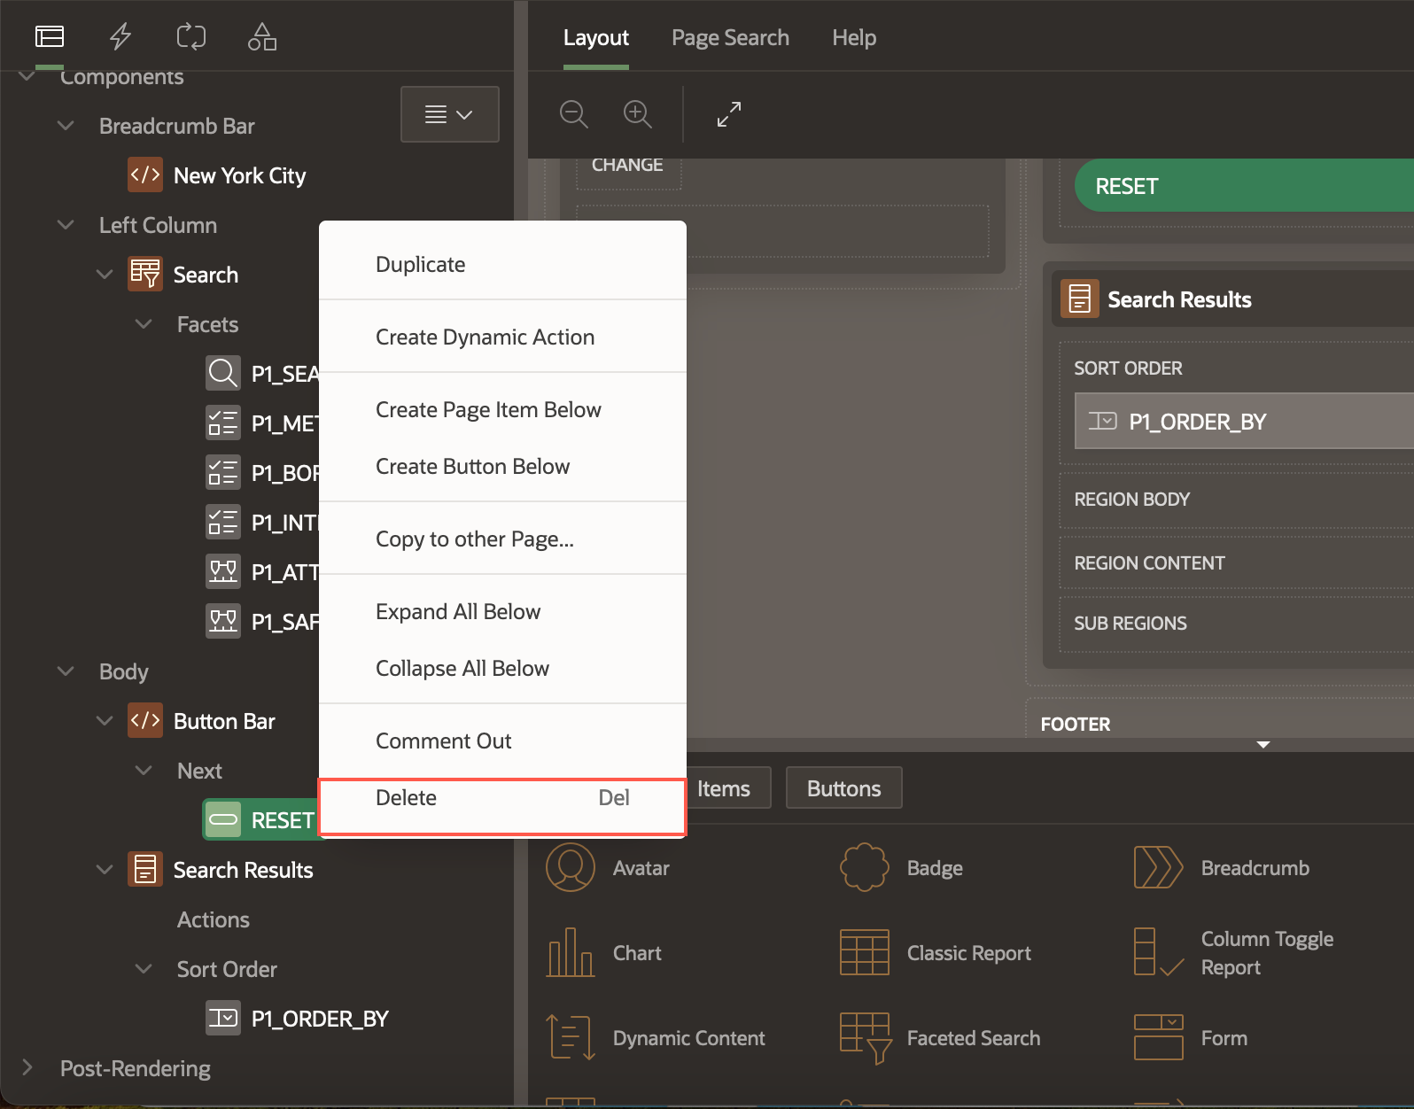Click the REGION BODY slot in layout
The image size is (1414, 1109).
coord(1237,499)
